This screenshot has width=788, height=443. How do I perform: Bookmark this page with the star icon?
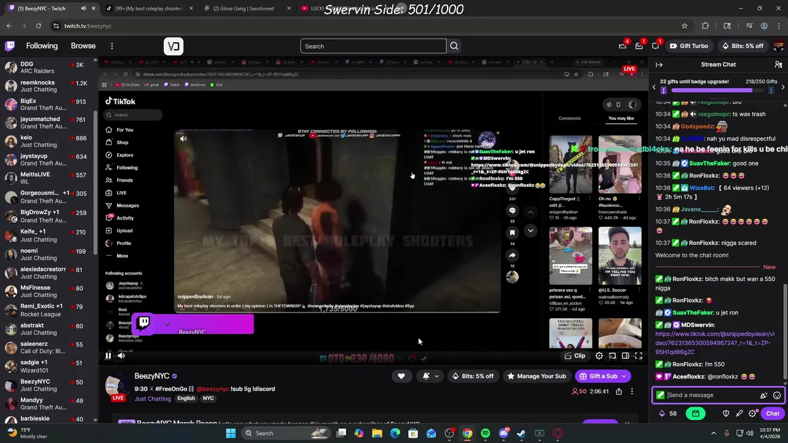point(684,26)
